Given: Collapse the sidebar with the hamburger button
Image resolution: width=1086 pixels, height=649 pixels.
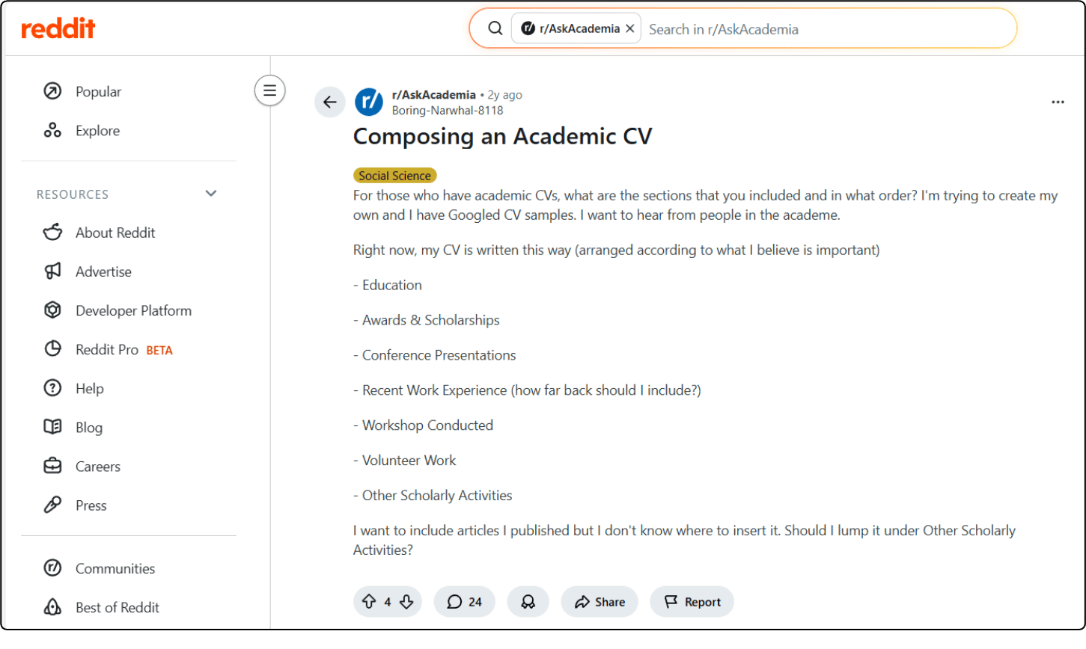Looking at the screenshot, I should pos(269,91).
